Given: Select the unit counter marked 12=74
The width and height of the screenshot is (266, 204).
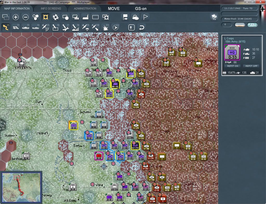Looking at the screenshot, I should tap(135, 146).
